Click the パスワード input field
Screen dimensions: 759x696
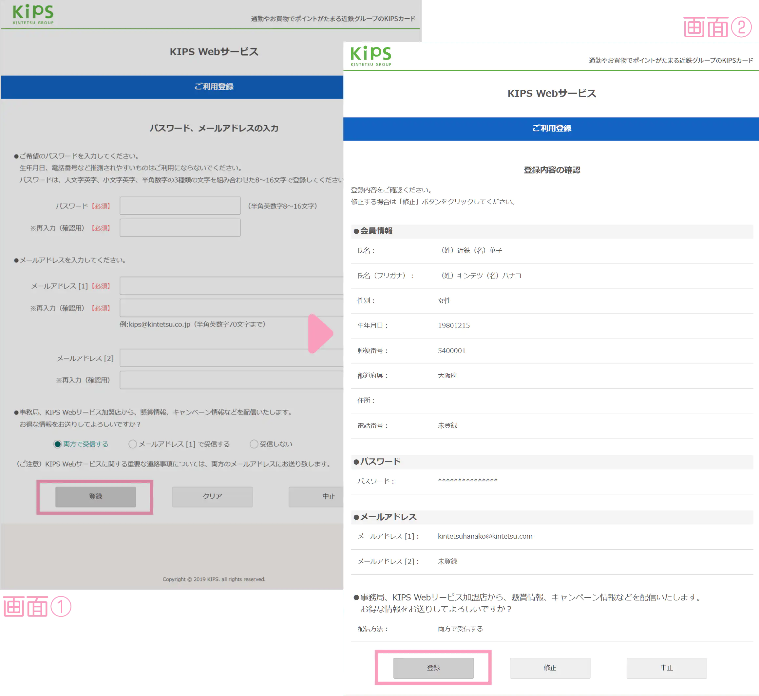click(x=180, y=205)
